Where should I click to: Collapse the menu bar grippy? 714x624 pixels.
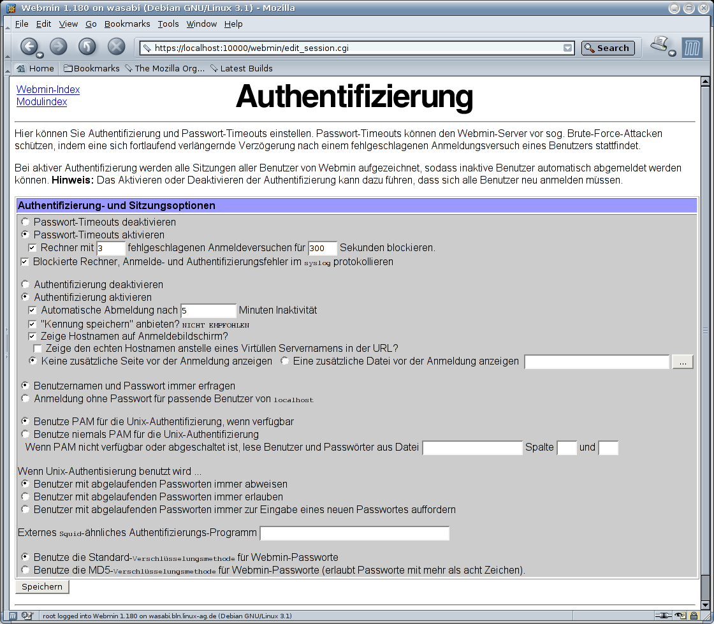[7, 24]
